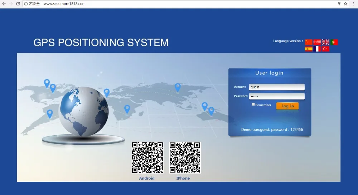The width and height of the screenshot is (358, 195).
Task: Click the 'GPS POSITIONING SYSTEM' title
Action: click(x=101, y=43)
